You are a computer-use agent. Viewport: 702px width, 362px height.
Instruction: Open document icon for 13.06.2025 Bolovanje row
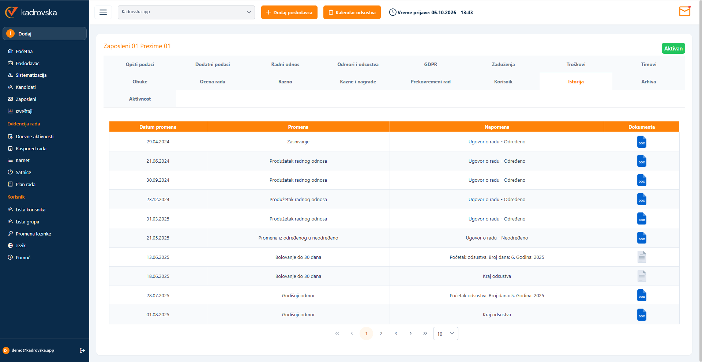[x=642, y=257]
